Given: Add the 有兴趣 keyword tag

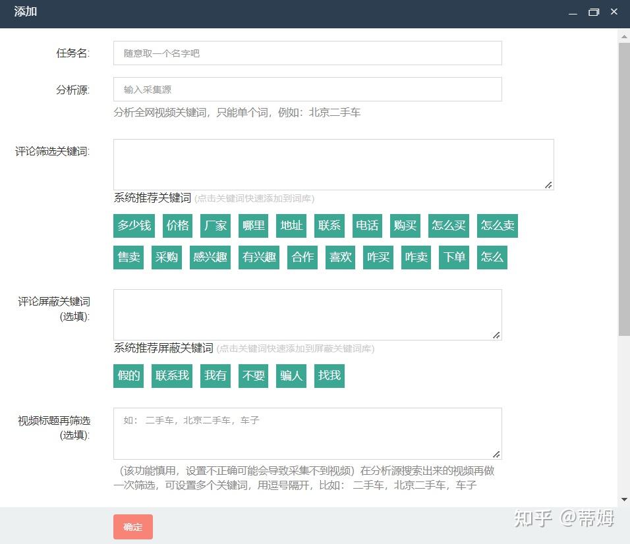Looking at the screenshot, I should [259, 258].
